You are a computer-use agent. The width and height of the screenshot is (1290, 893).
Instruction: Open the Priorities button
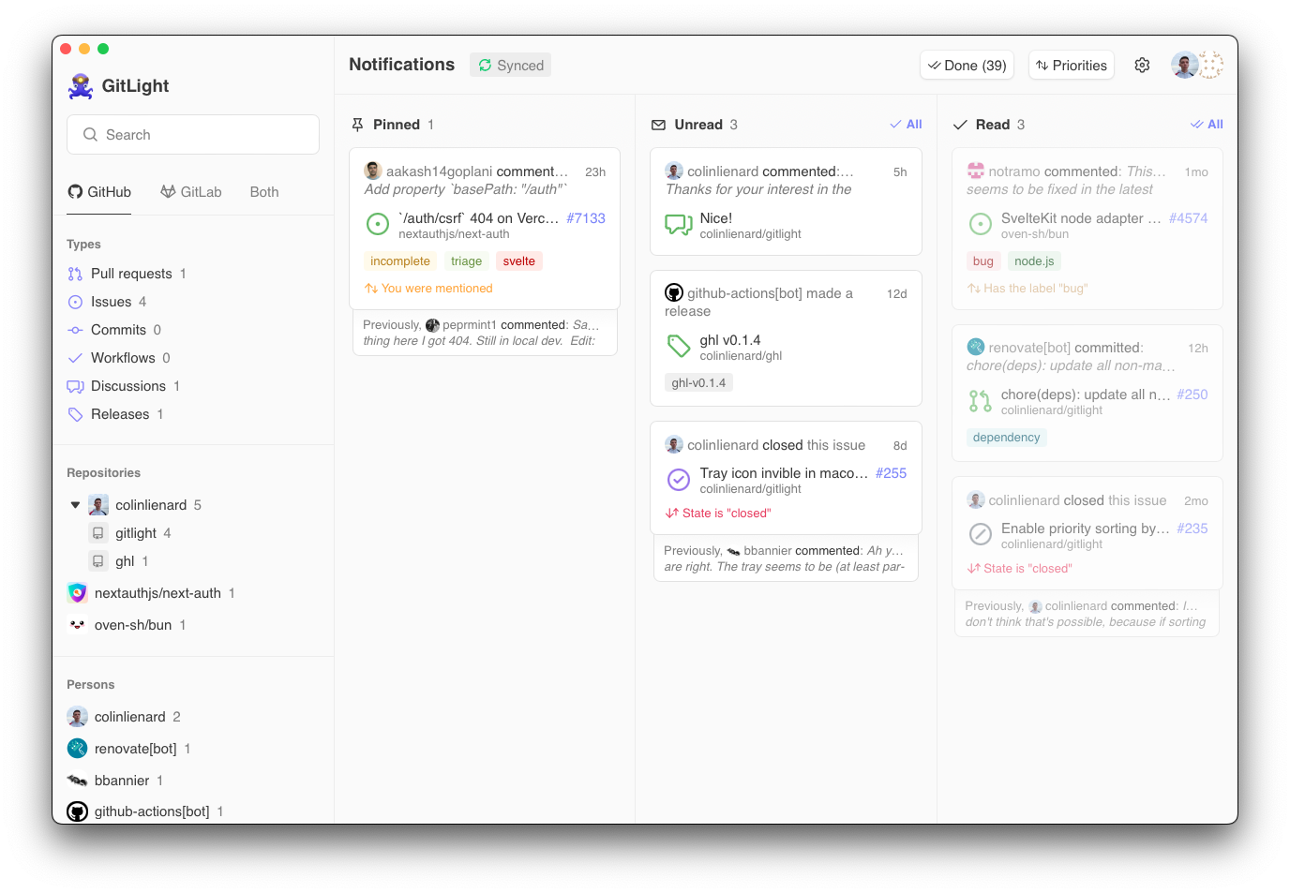pos(1072,66)
